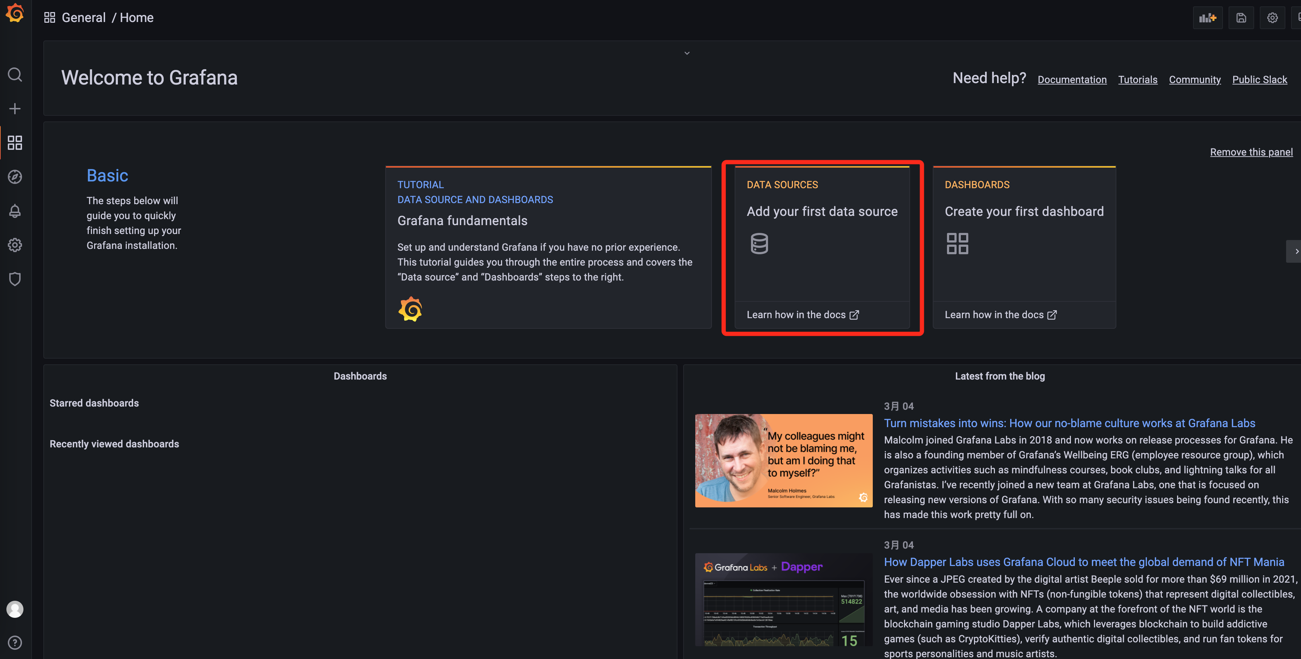Open the Dashboards four-squares sidebar icon
1301x659 pixels.
[x=15, y=143]
